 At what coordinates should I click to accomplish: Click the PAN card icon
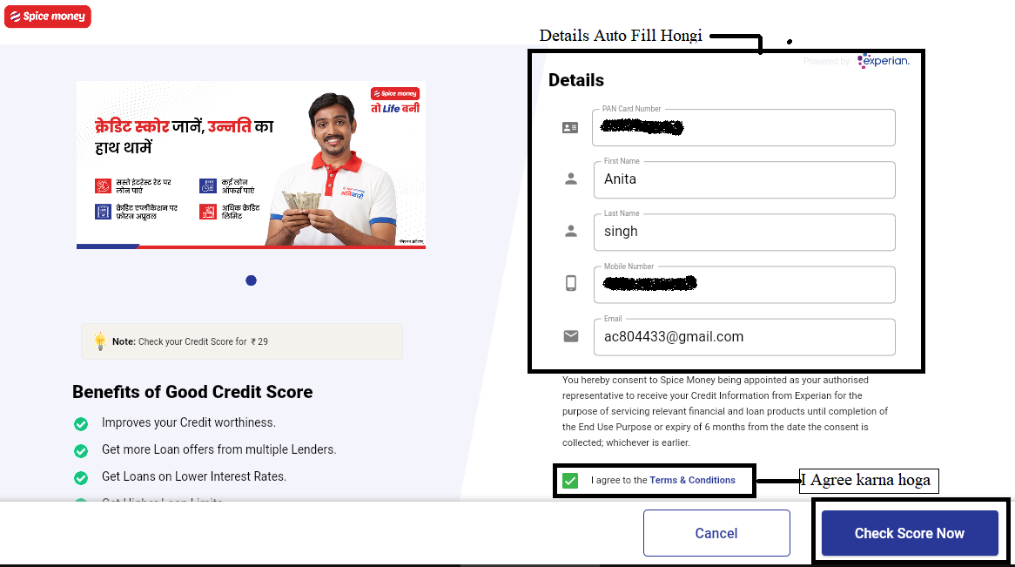click(x=570, y=128)
